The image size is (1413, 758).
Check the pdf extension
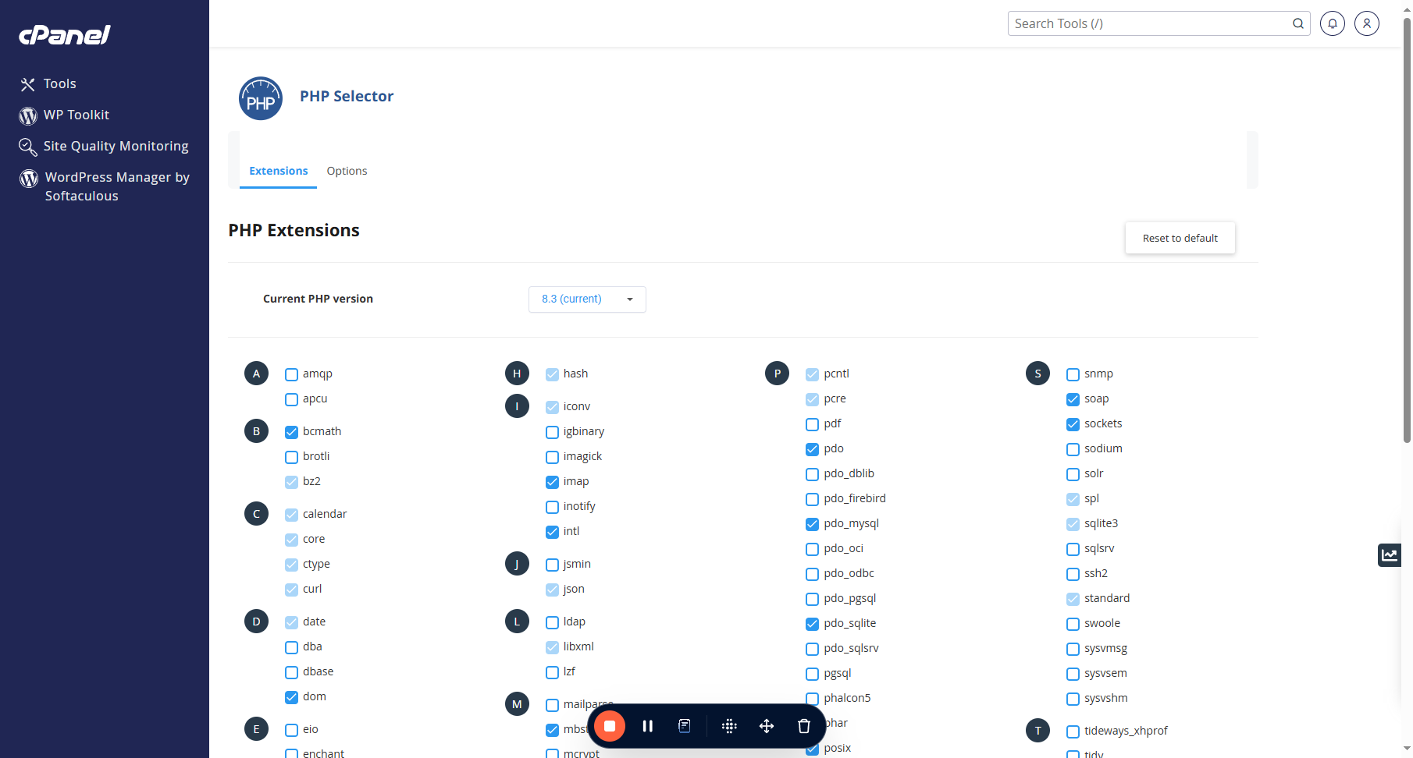pyautogui.click(x=812, y=424)
